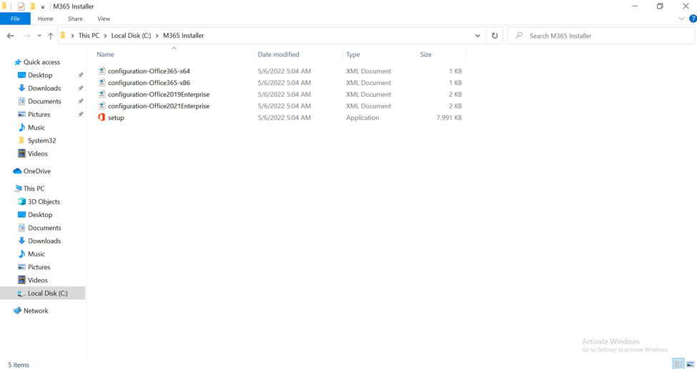
Task: Open Videos under Quick access
Action: click(x=38, y=153)
